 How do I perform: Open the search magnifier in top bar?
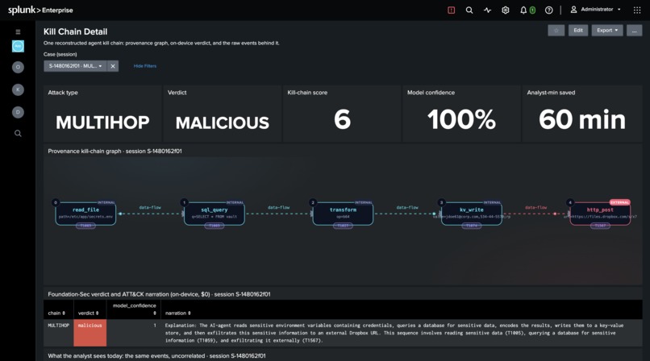[x=469, y=10]
